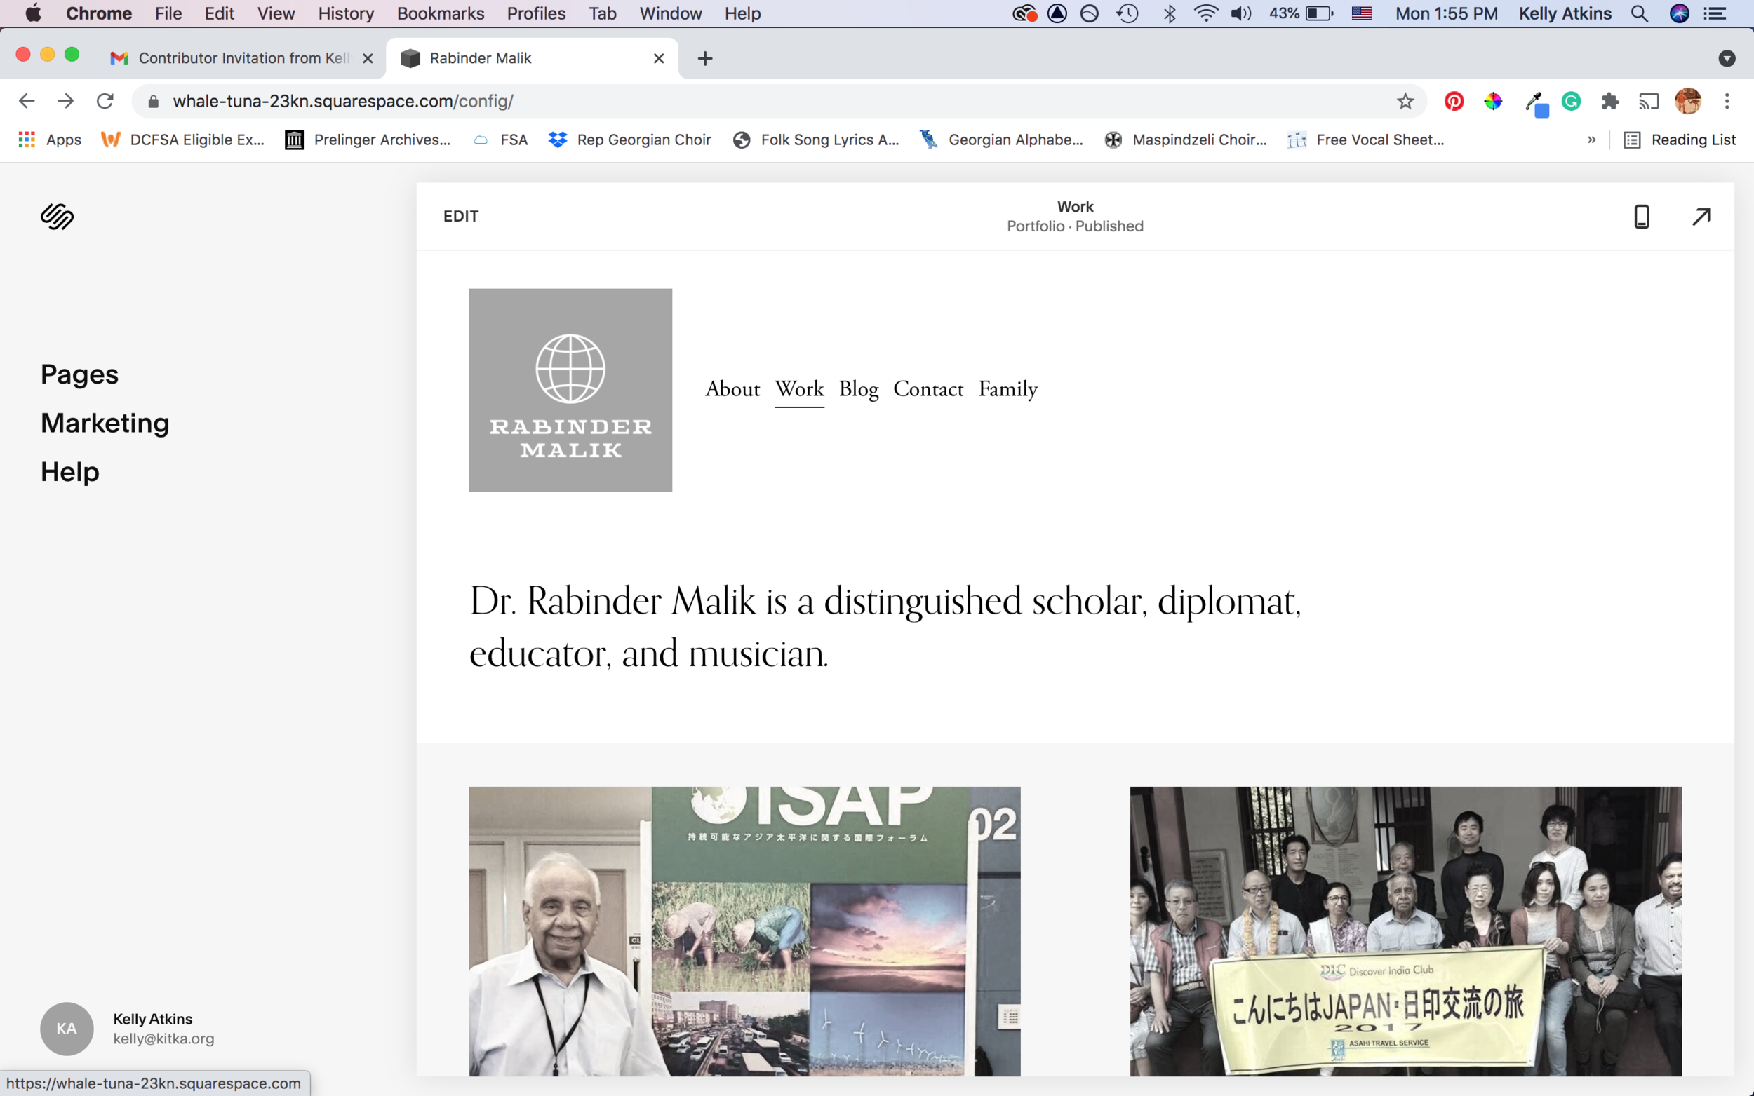This screenshot has width=1754, height=1096.
Task: Click the EDIT button
Action: (460, 216)
